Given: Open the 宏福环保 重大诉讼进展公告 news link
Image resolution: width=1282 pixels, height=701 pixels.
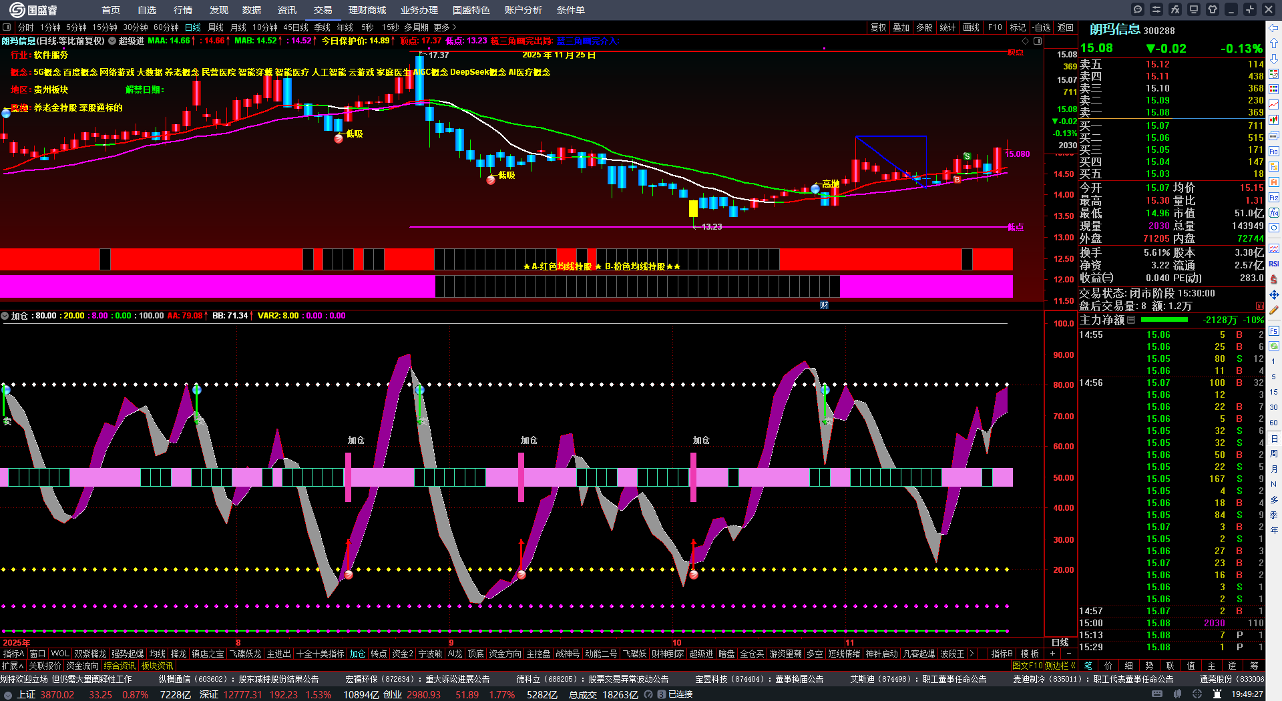Looking at the screenshot, I should 417,679.
